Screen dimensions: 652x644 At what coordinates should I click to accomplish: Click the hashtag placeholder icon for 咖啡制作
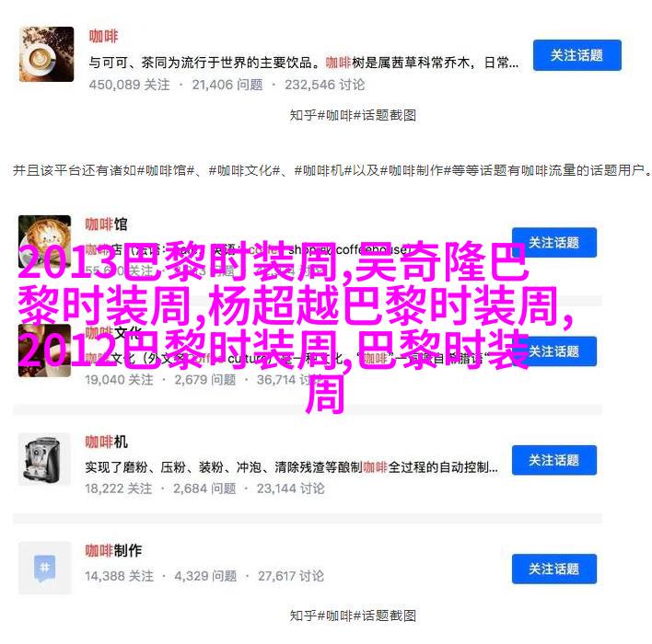point(44,568)
